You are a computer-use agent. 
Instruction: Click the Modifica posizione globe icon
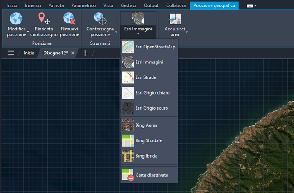click(x=16, y=19)
